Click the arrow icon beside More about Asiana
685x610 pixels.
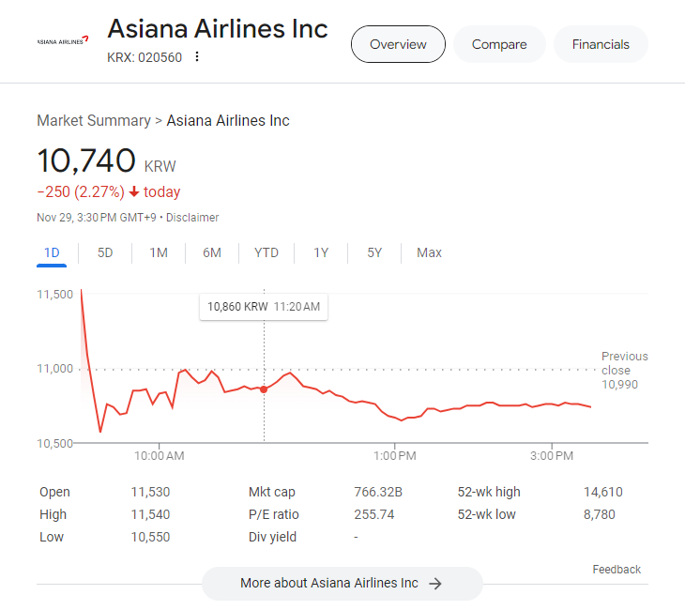(x=434, y=584)
